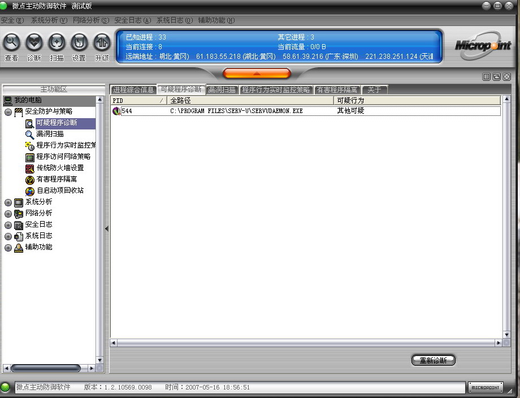Click the 安全防护与策略 shield folder icon
The height and width of the screenshot is (398, 520).
pyautogui.click(x=19, y=112)
